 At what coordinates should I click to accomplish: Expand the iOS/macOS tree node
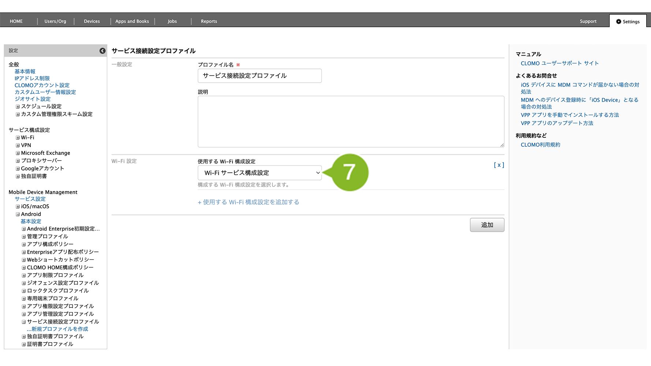[18, 206]
